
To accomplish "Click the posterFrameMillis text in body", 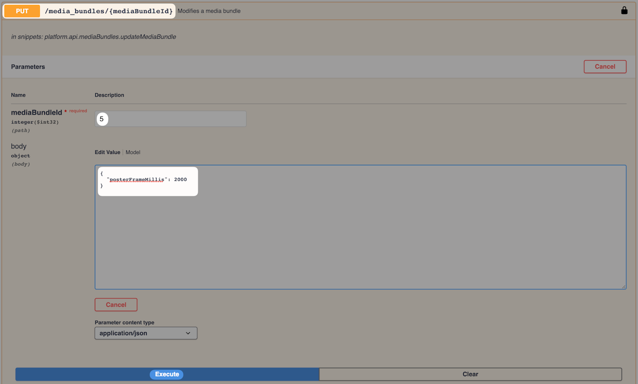I will coord(137,179).
